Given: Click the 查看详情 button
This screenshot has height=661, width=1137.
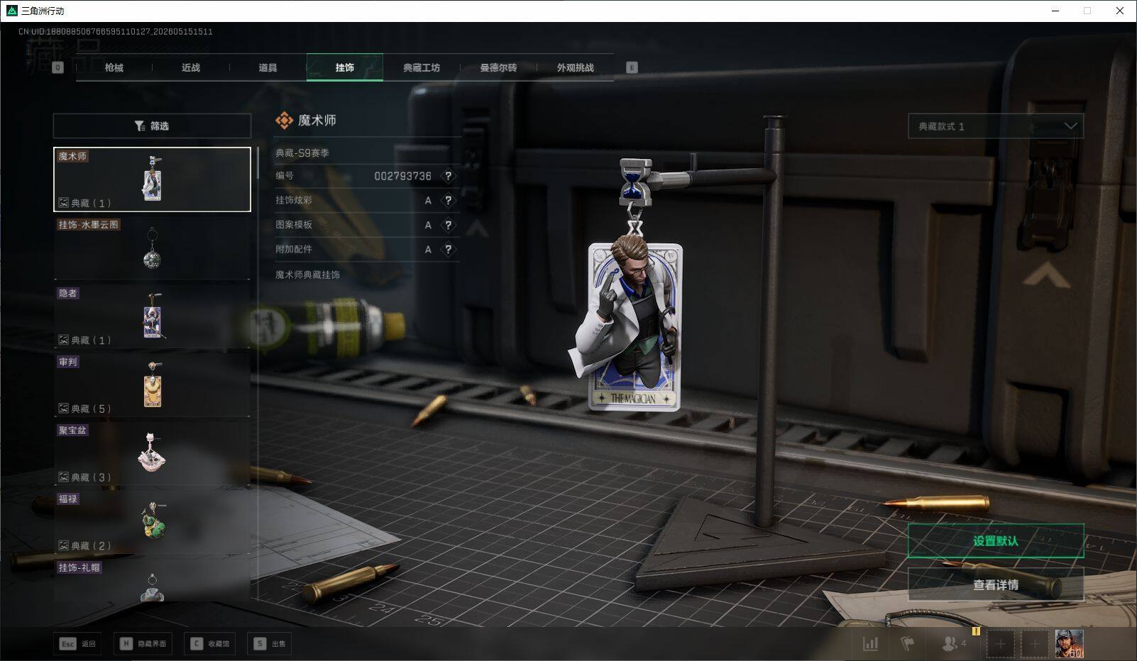Looking at the screenshot, I should click(996, 584).
